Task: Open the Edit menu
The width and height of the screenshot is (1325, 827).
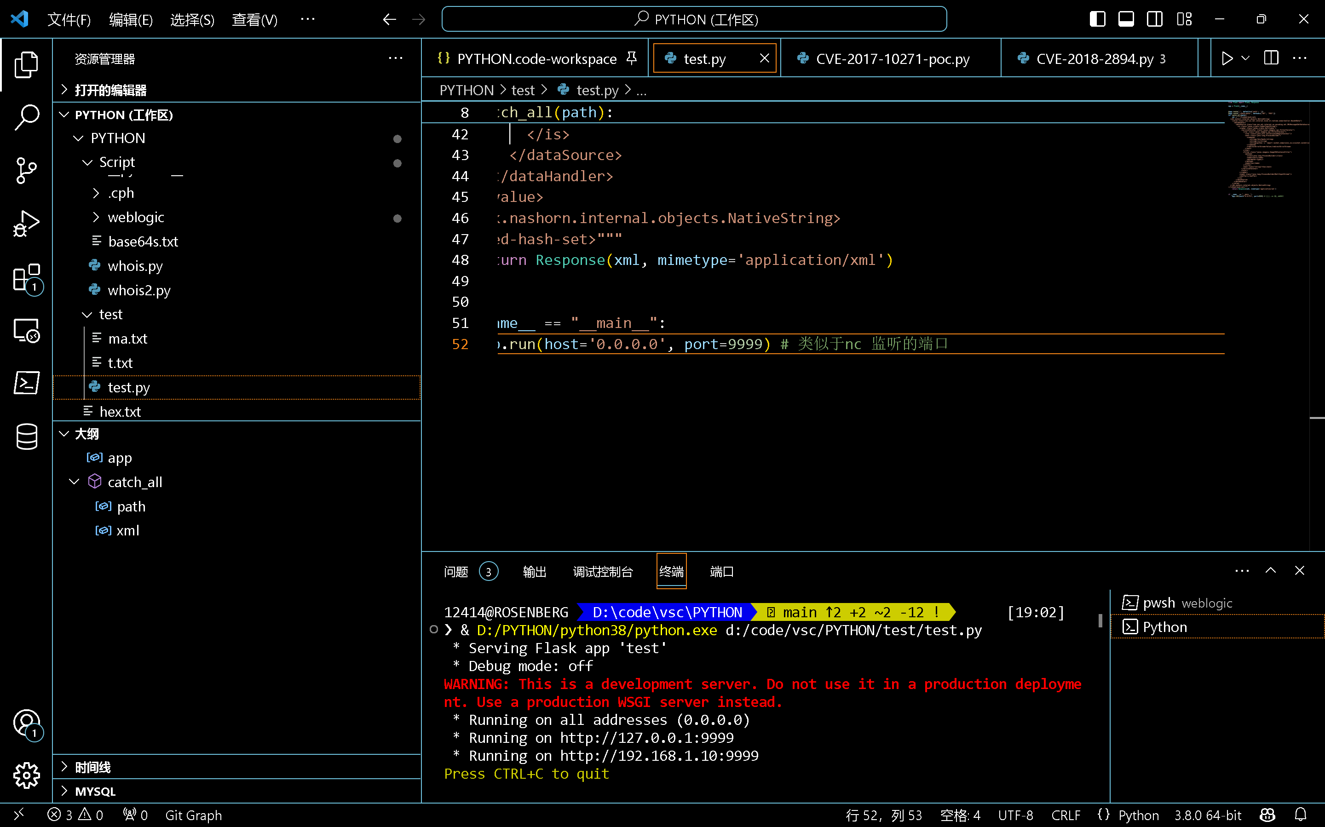Action: point(131,20)
